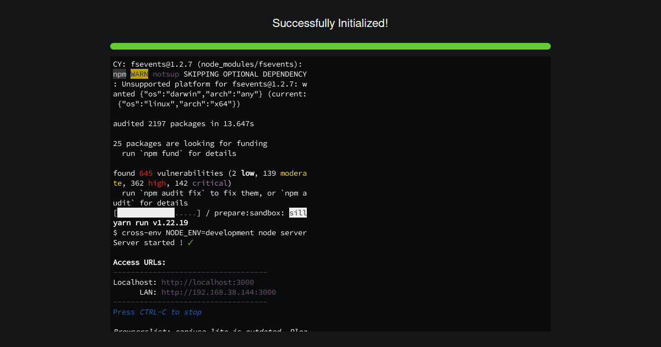Click the green checkmark next to Server started
Image resolution: width=661 pixels, height=347 pixels.
190,242
